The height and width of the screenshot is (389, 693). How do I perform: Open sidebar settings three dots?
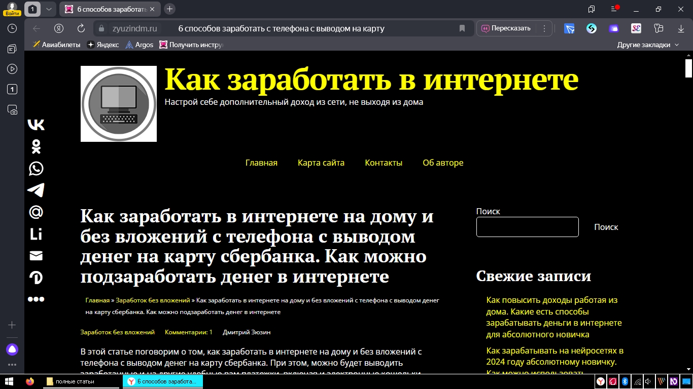pos(12,364)
